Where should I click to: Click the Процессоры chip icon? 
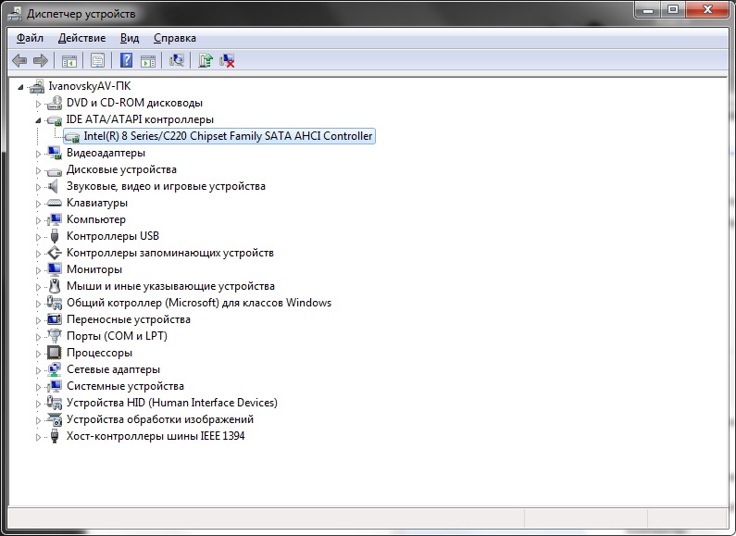pos(55,353)
